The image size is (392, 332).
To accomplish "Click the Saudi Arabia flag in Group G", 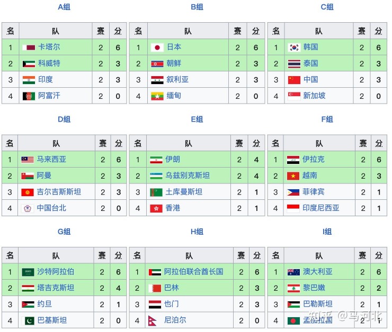I will pos(28,272).
